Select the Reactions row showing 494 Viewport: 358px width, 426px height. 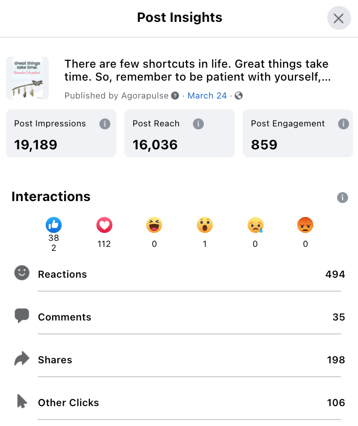click(179, 274)
